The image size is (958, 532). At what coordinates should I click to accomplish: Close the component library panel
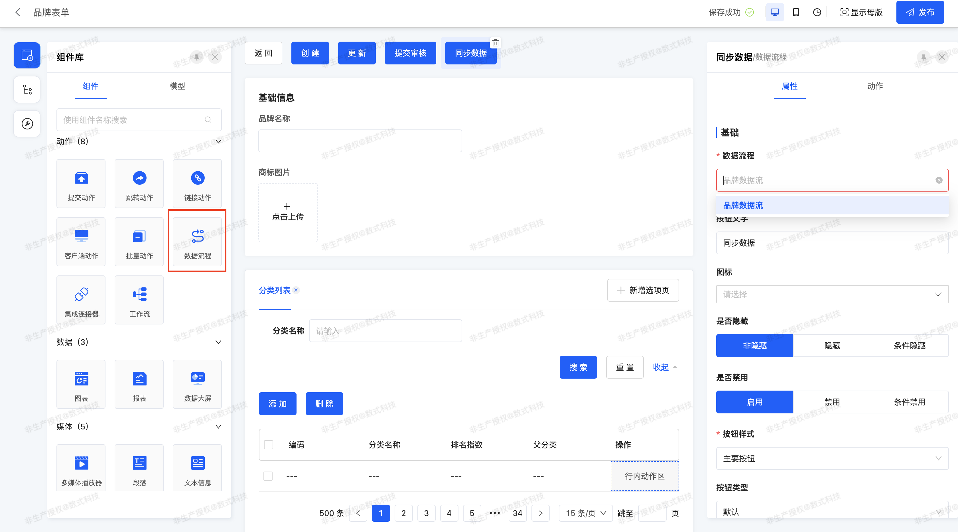pyautogui.click(x=215, y=57)
